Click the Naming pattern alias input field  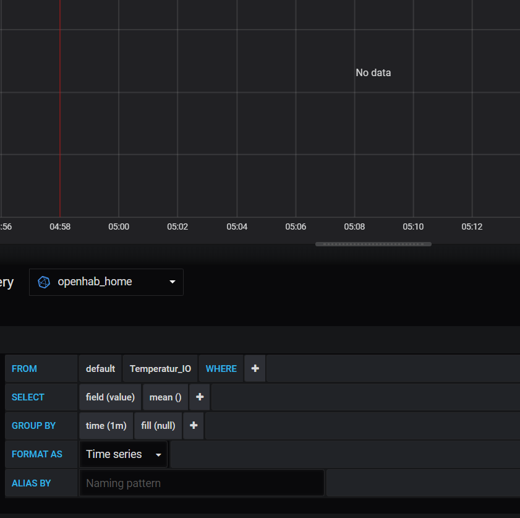[x=202, y=483]
